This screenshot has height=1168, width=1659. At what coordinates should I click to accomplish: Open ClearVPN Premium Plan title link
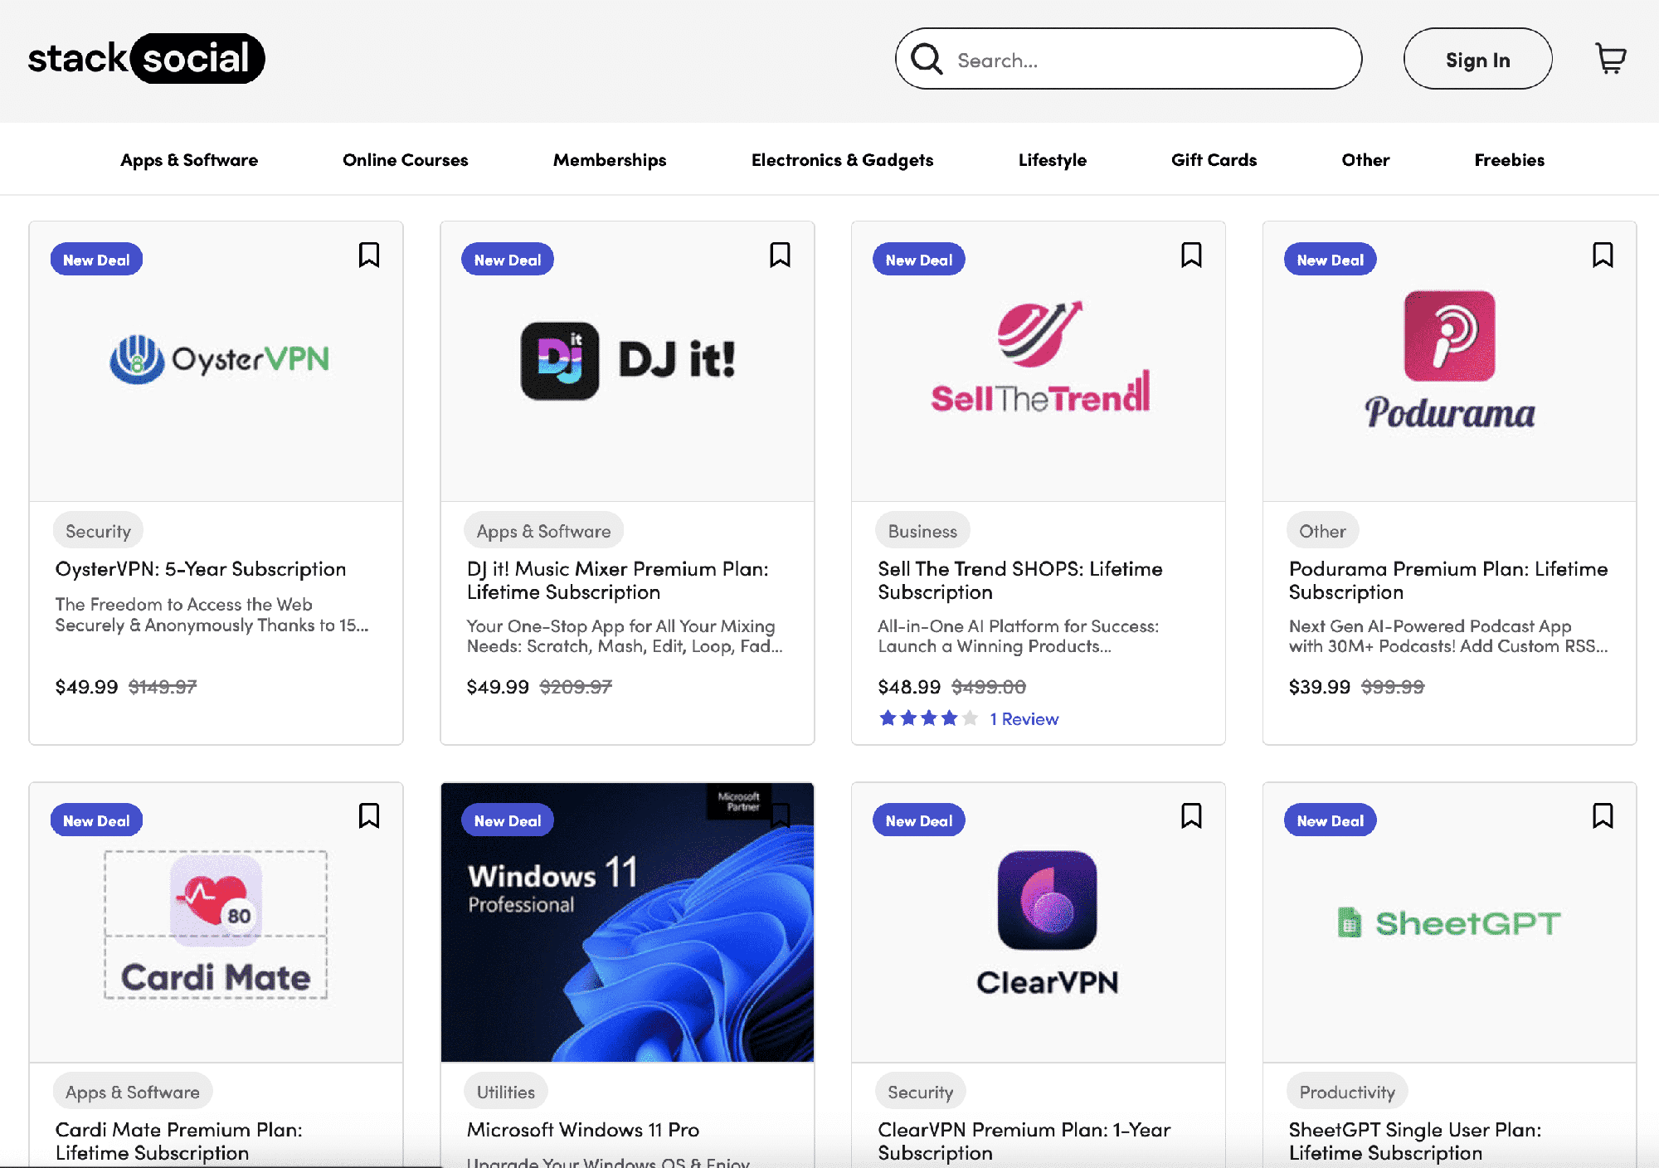click(1024, 1141)
